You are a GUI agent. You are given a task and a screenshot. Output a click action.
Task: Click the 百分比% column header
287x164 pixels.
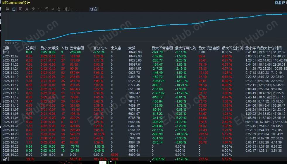pos(100,48)
